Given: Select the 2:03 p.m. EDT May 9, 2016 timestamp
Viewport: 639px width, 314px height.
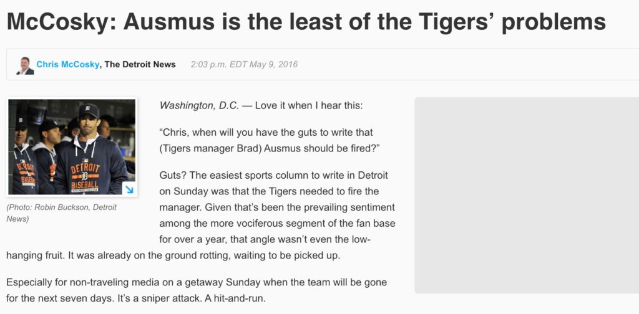Looking at the screenshot, I should click(x=244, y=64).
